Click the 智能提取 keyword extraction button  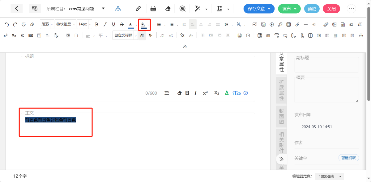pyautogui.click(x=348, y=158)
